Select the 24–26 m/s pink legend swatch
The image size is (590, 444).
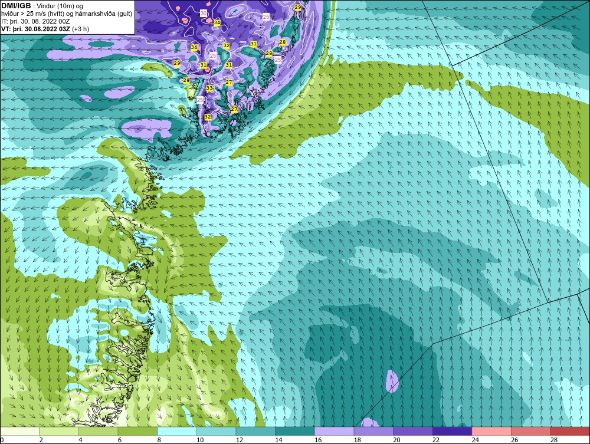491,431
